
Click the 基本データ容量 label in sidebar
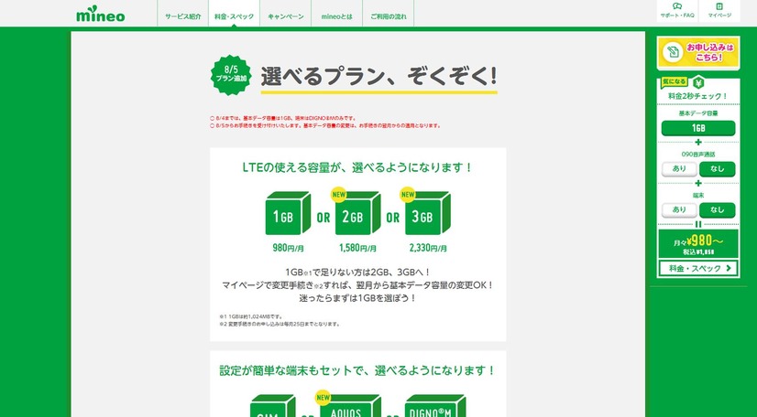(x=698, y=113)
